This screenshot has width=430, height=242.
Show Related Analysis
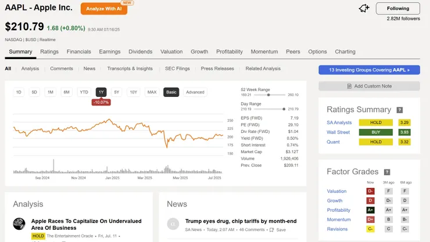(263, 68)
